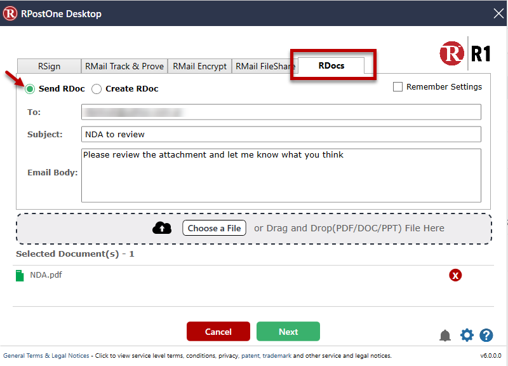Open the settings gear icon

tap(467, 335)
